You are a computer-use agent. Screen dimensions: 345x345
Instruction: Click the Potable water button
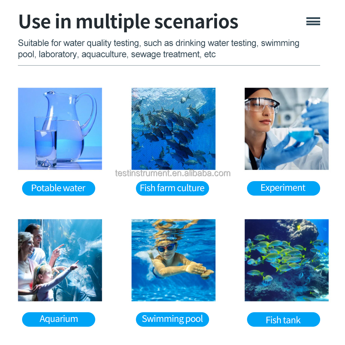click(x=59, y=188)
